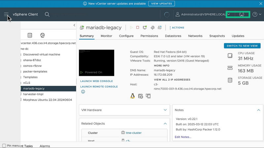Click the MORE INFO link
The height and width of the screenshot is (148, 264).
(162, 65)
